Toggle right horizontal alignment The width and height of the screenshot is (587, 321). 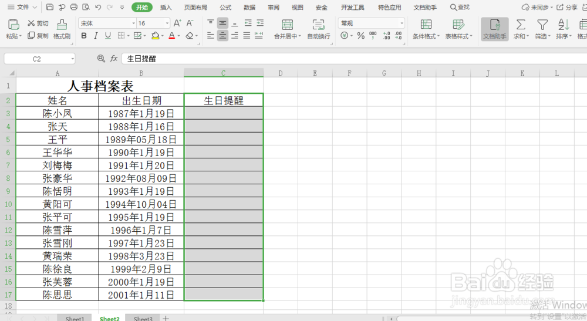pos(235,36)
